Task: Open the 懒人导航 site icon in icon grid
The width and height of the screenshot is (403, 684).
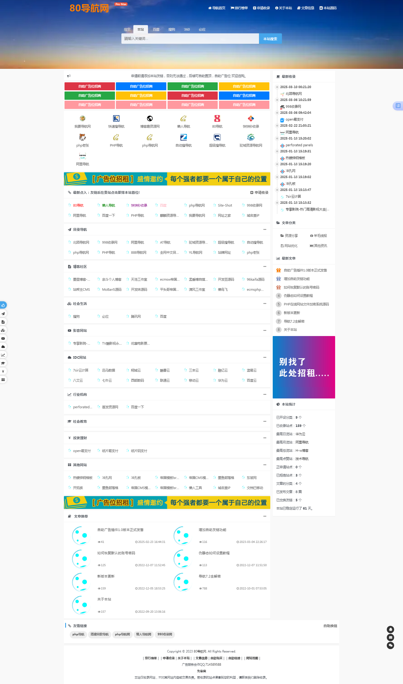Action: click(183, 118)
